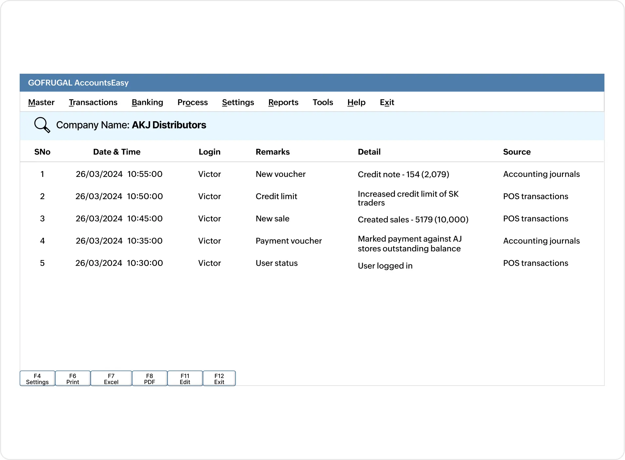The height and width of the screenshot is (460, 625).
Task: Click the company name AKJ Distributors
Action: [169, 125]
